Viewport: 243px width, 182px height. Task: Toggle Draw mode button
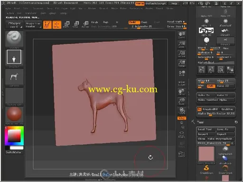point(57,25)
